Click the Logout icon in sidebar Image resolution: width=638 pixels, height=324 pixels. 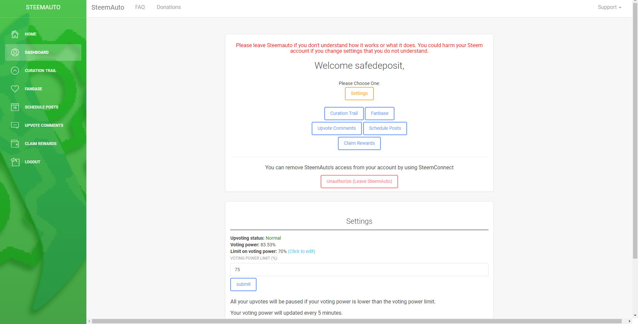[x=15, y=162]
